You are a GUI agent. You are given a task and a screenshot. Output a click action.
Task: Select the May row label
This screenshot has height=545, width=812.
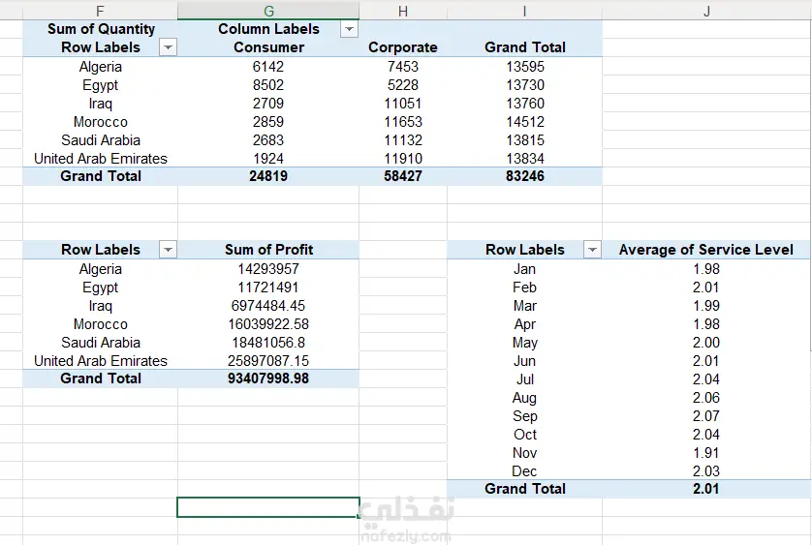[x=524, y=343]
